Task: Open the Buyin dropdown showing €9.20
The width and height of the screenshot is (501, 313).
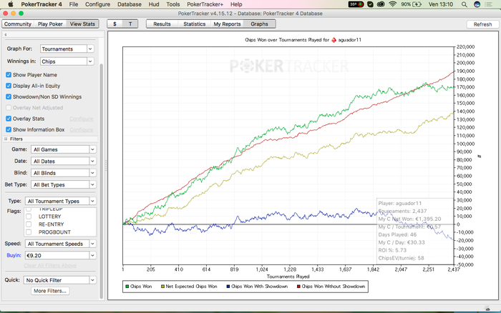Action: click(x=60, y=255)
